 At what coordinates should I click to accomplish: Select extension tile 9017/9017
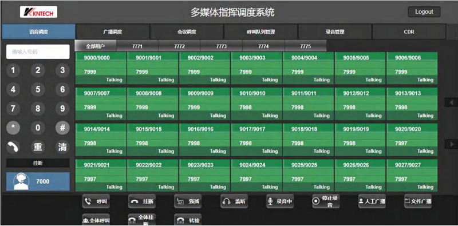(x=256, y=140)
